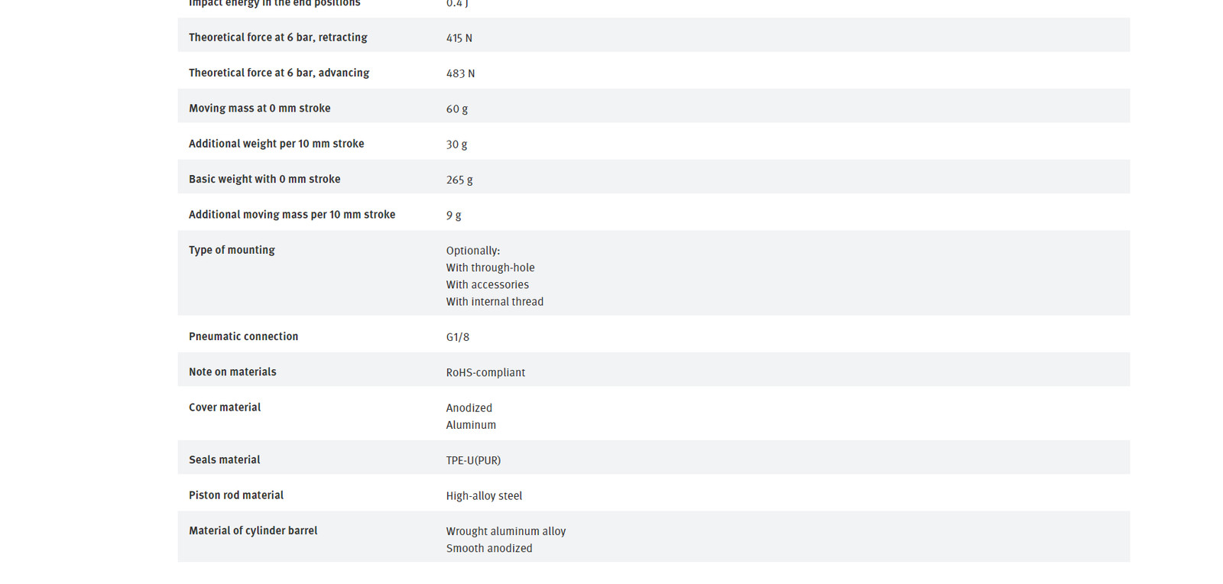Click 'With internal thread' mounting option text
Viewport: 1223px width, 584px height.
(x=495, y=302)
